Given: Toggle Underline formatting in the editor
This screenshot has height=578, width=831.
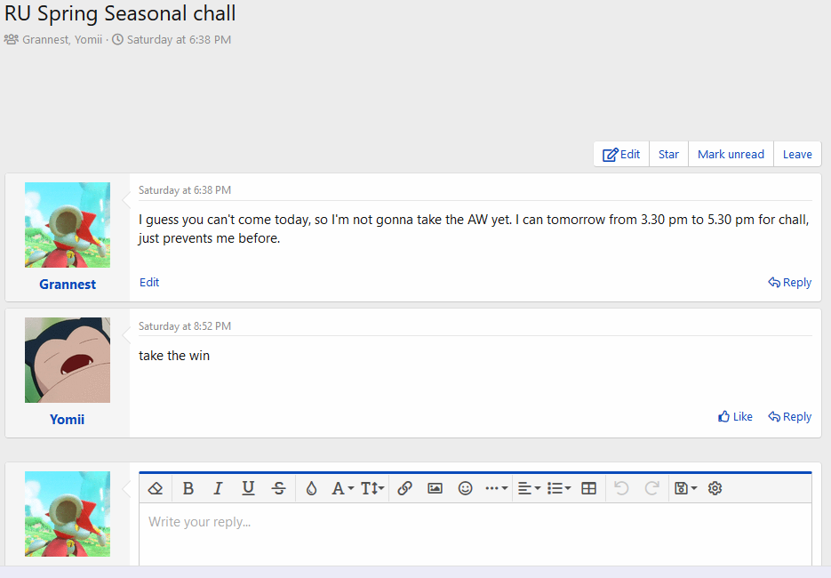Looking at the screenshot, I should pyautogui.click(x=248, y=488).
